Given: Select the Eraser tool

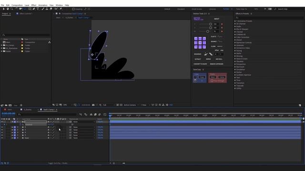Looking at the screenshot, I should (x=51, y=9).
